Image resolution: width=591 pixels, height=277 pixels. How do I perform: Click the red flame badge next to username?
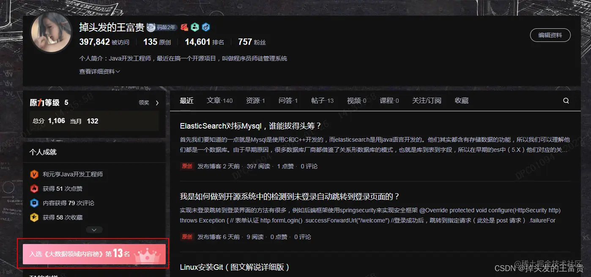pyautogui.click(x=184, y=27)
